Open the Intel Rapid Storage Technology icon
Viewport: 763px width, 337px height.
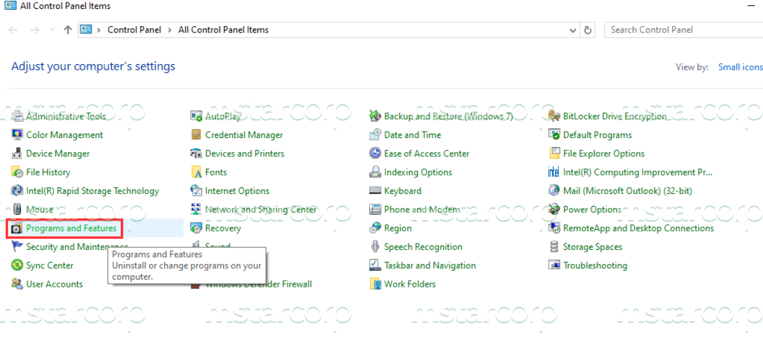(x=17, y=191)
